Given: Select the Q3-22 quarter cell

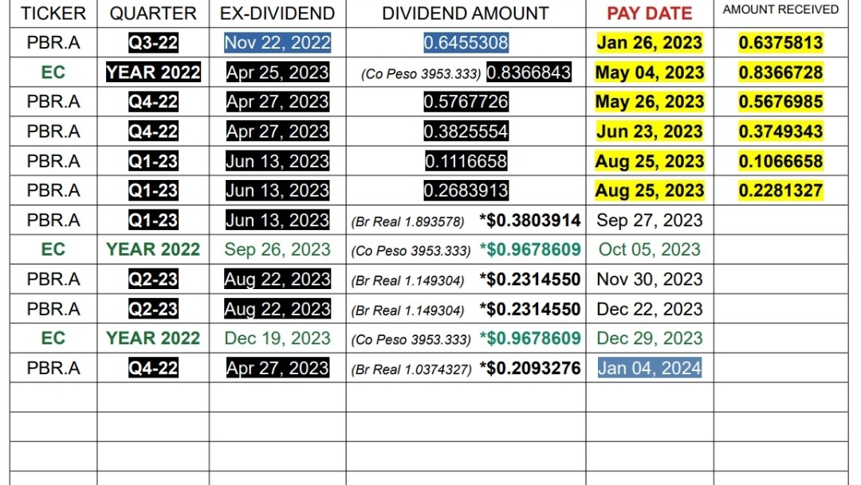Looking at the screenshot, I should pos(153,42).
